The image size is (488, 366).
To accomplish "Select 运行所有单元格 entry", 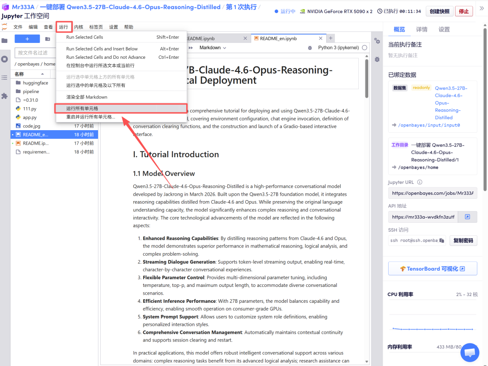I will coord(122,108).
